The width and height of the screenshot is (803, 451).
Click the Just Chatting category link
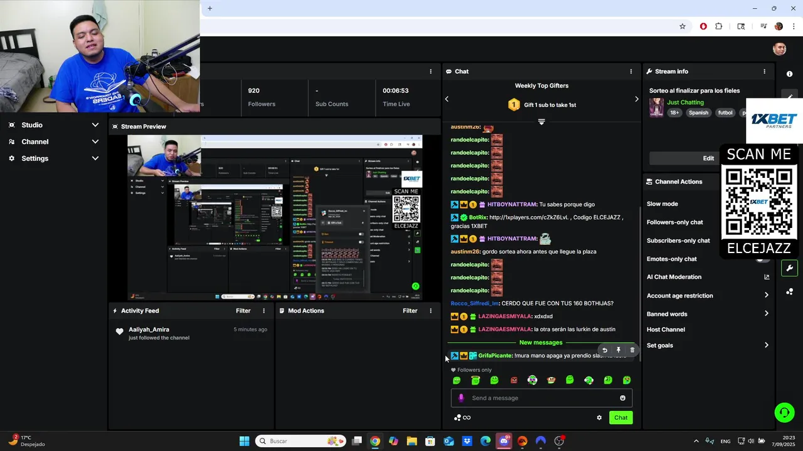(685, 102)
